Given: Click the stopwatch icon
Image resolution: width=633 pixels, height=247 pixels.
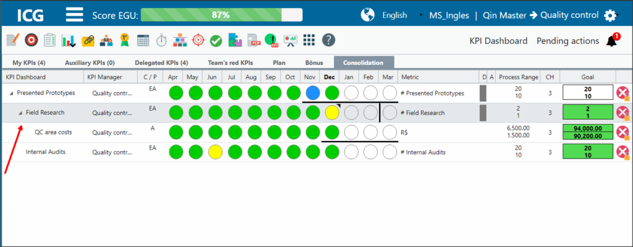Looking at the screenshot, I should (161, 40).
